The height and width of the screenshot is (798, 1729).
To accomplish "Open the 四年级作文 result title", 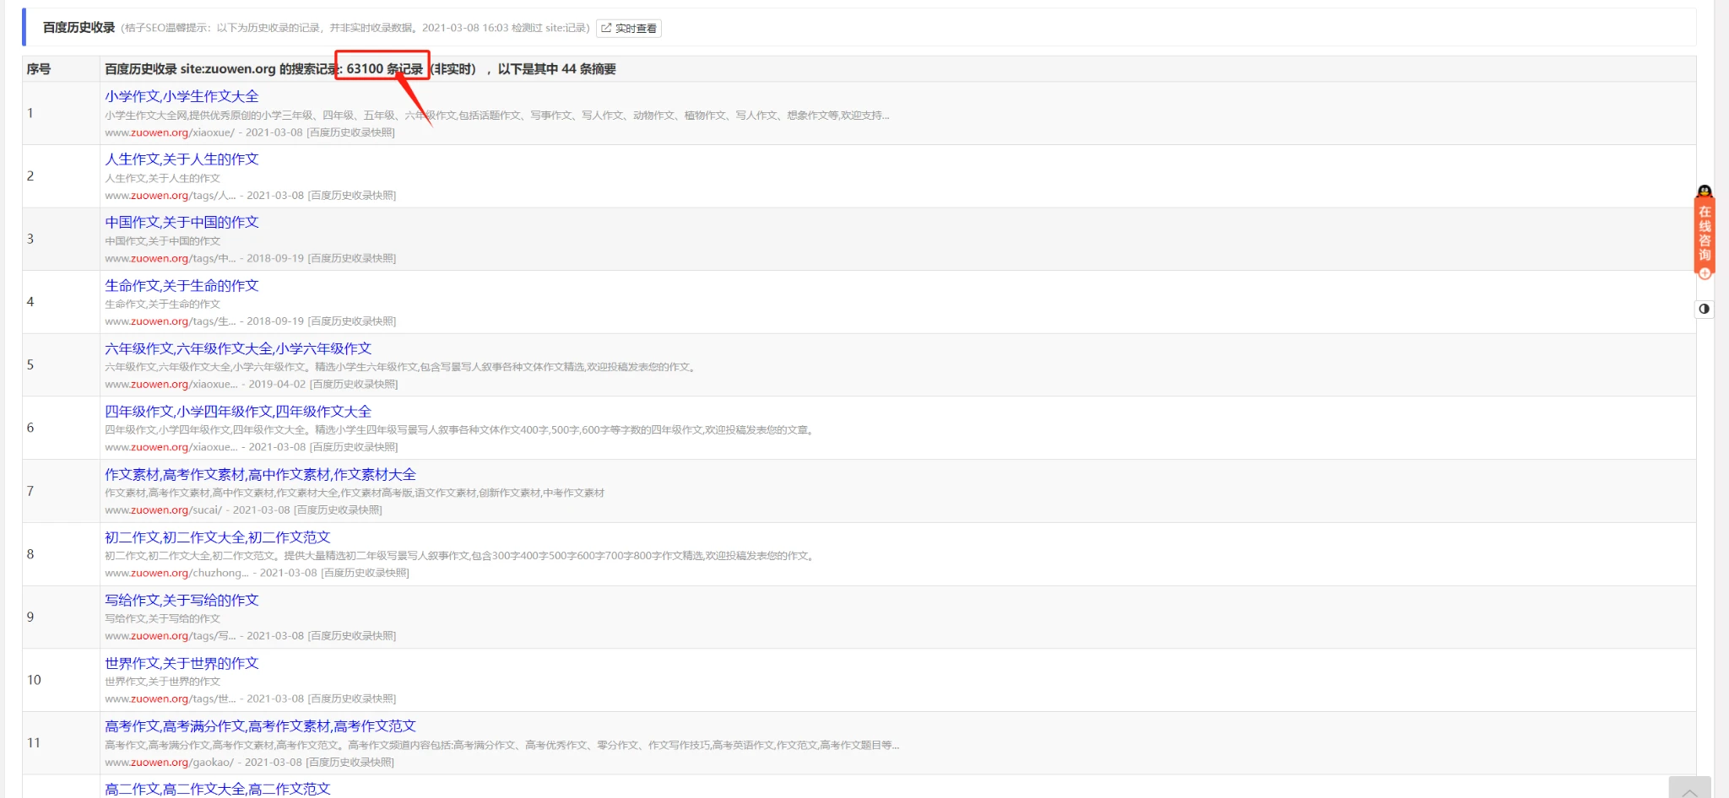I will (237, 412).
